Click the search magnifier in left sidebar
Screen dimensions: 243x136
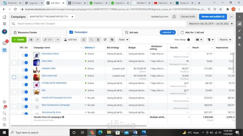coord(5,114)
